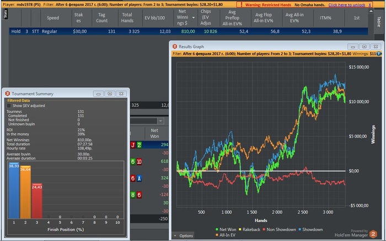This screenshot has height=241, width=386.
Task: Select the 'Regular' cell in the stats row
Action: tap(50, 31)
